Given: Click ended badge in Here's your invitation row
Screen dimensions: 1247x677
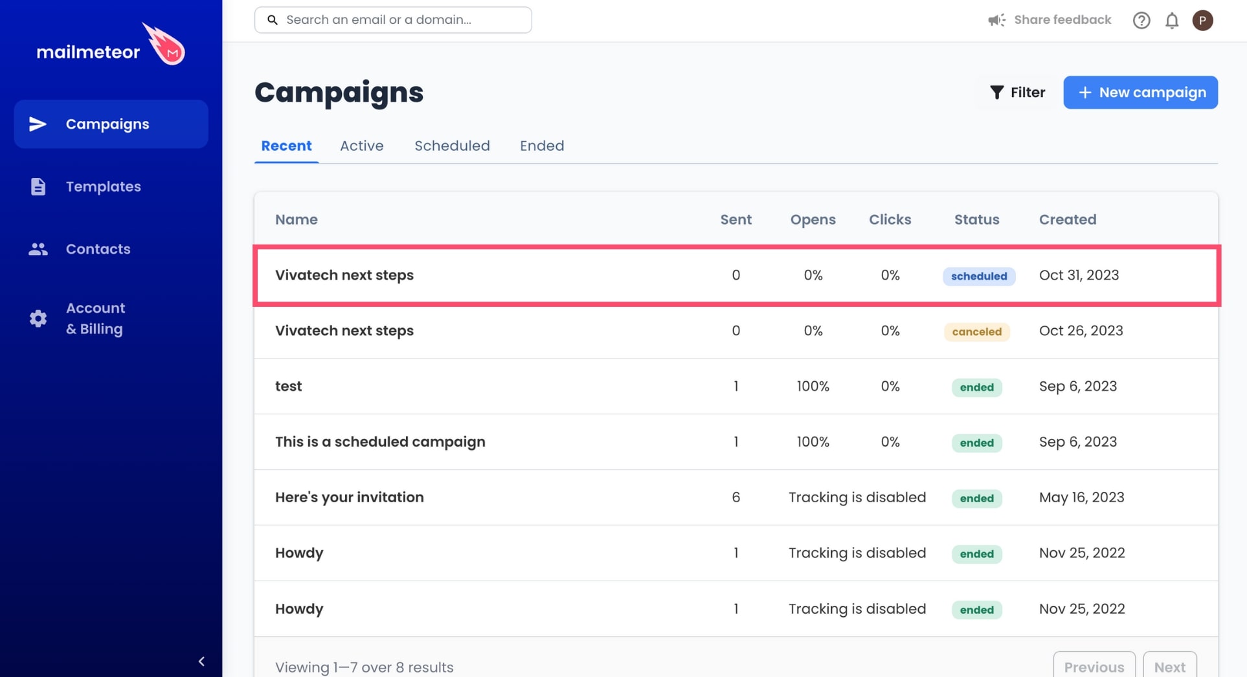Looking at the screenshot, I should [977, 498].
